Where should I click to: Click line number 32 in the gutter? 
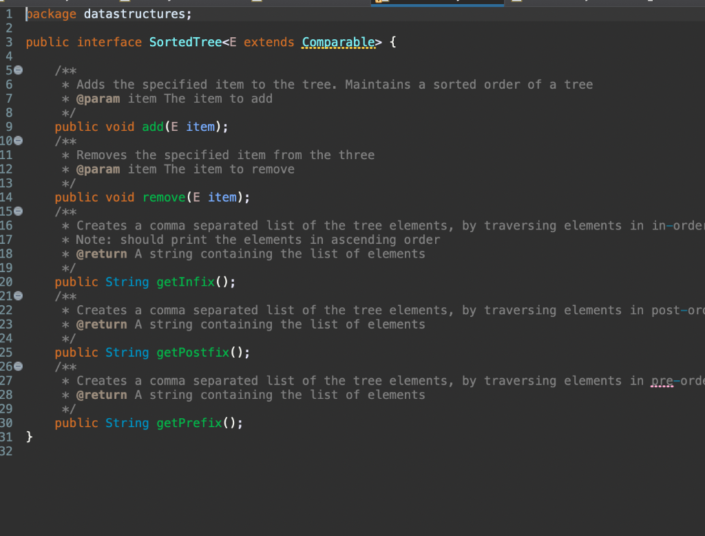tap(6, 451)
